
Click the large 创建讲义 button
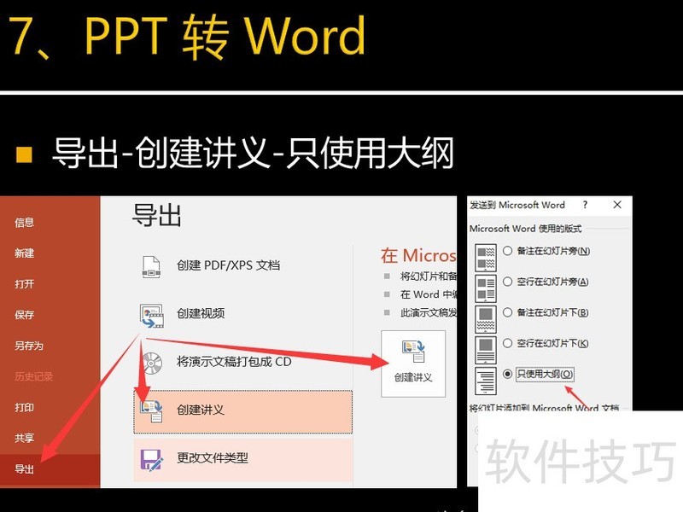(413, 364)
